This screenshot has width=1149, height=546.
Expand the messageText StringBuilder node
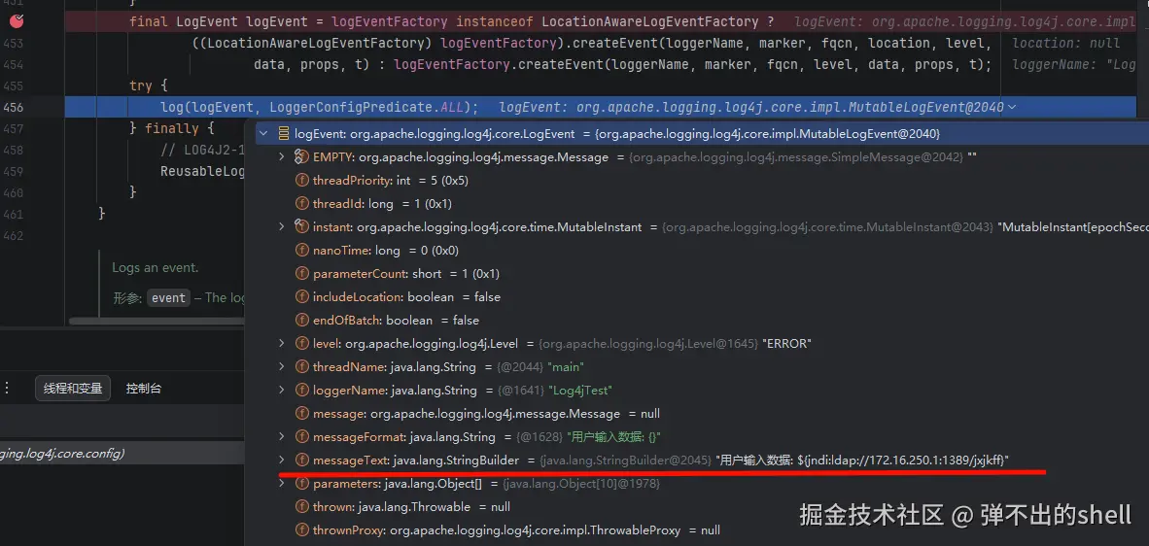(281, 460)
